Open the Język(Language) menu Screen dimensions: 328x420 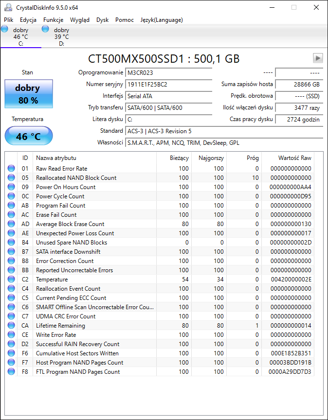click(x=162, y=20)
